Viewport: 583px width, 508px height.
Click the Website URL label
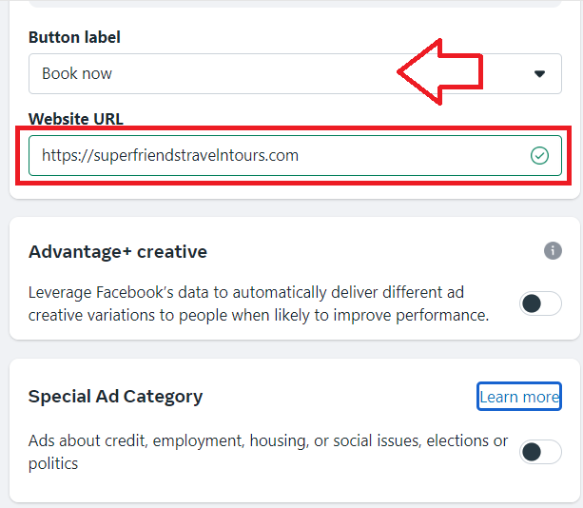[x=76, y=119]
